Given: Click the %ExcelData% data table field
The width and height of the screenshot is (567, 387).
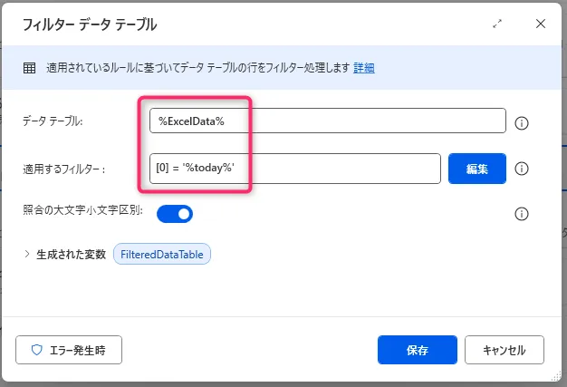Looking at the screenshot, I should tap(327, 121).
